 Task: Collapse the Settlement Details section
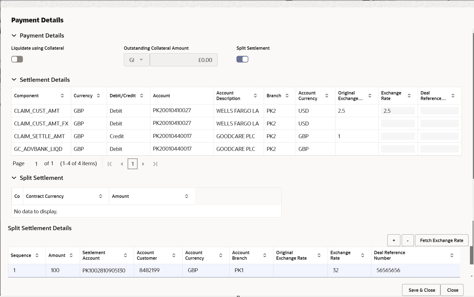pos(14,80)
